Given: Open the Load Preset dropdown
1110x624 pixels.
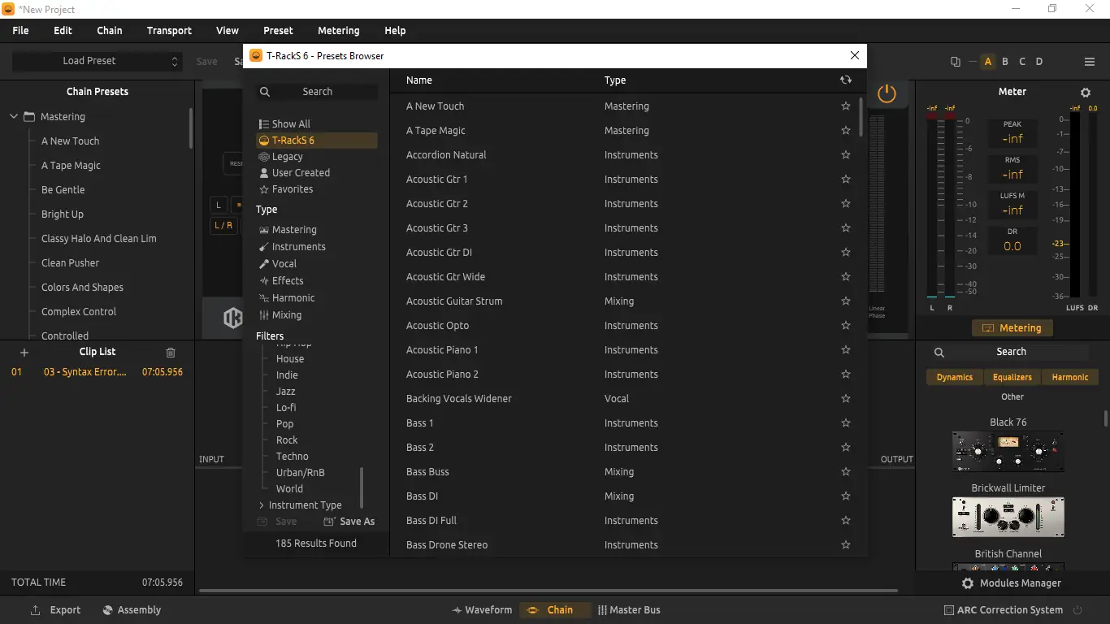Looking at the screenshot, I should (96, 61).
